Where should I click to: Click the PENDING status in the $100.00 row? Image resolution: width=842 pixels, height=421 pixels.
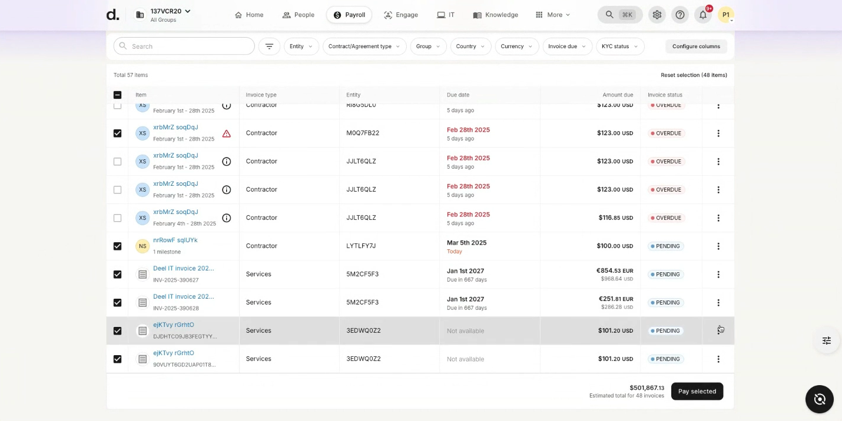point(666,246)
